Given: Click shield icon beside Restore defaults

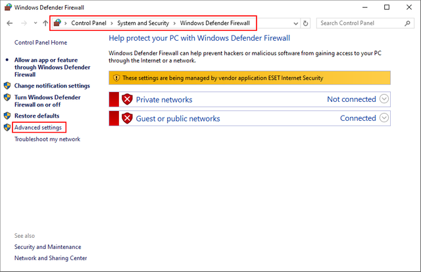Looking at the screenshot, I should 7,116.
